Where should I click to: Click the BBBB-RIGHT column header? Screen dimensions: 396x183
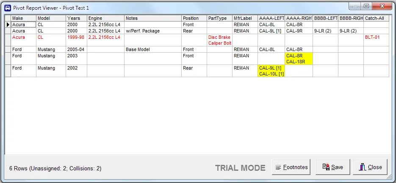(351, 19)
